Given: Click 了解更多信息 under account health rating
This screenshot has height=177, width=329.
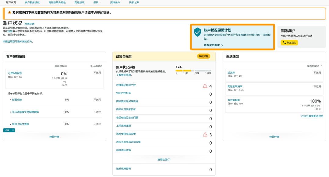Looking at the screenshot, I should tap(123, 75).
